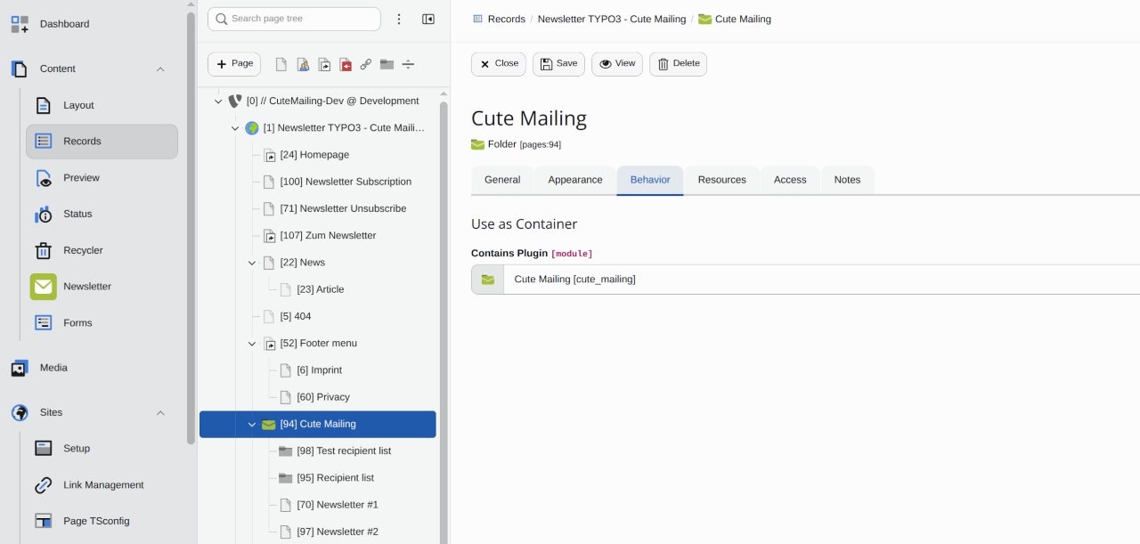Select 404 page in tree
The height and width of the screenshot is (544, 1140).
click(296, 316)
